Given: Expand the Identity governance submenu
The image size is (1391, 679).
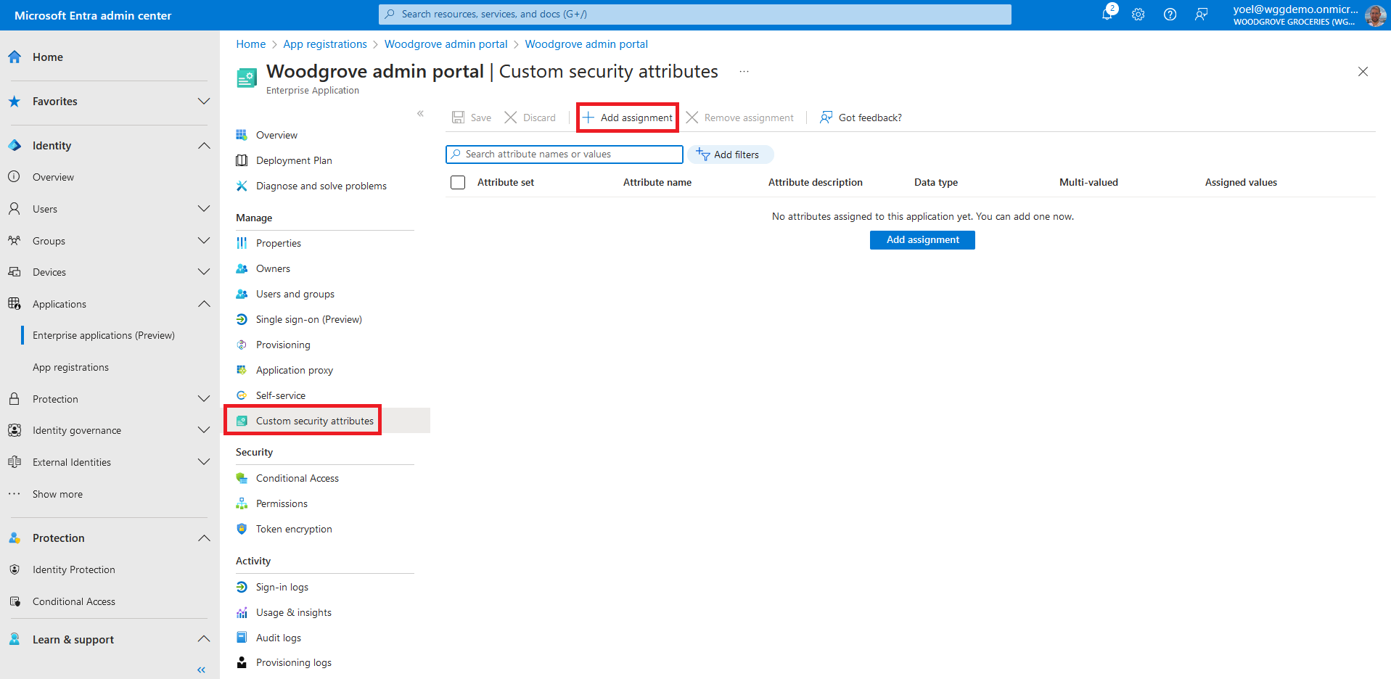Looking at the screenshot, I should pyautogui.click(x=204, y=430).
